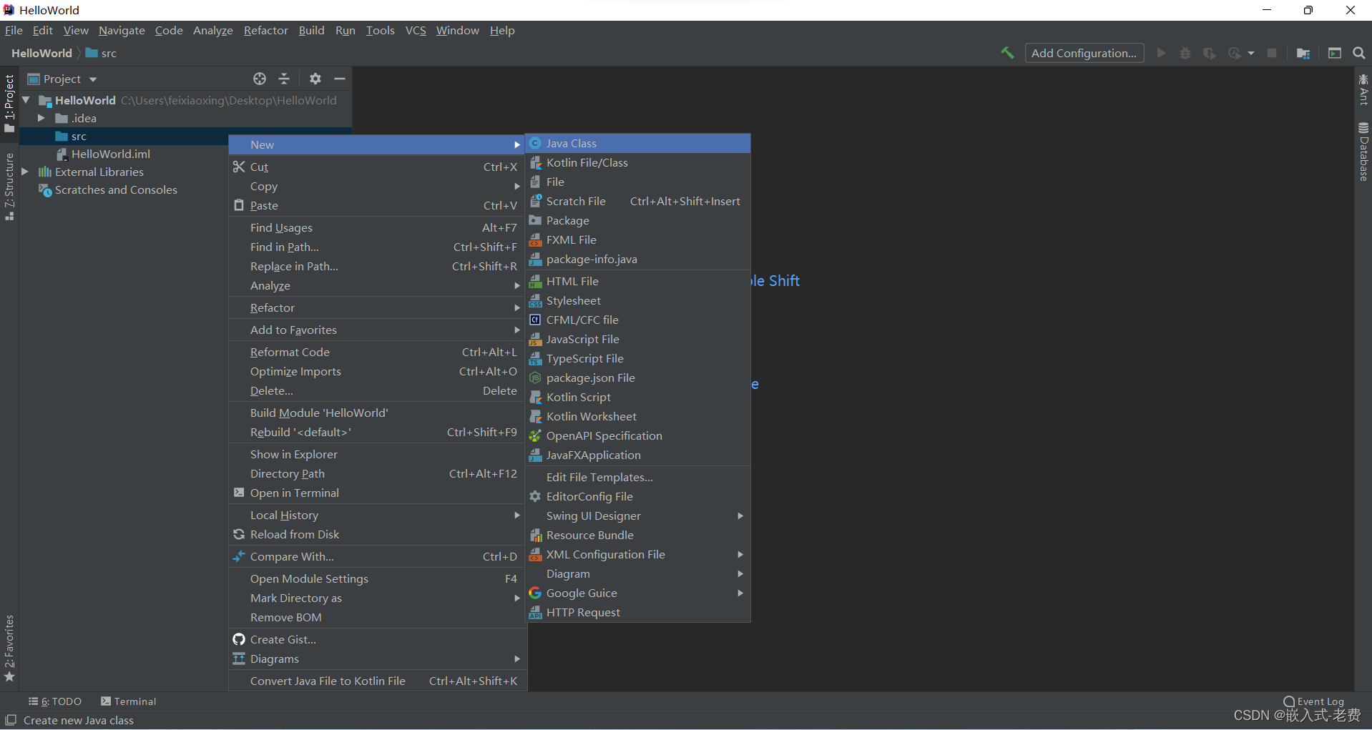The height and width of the screenshot is (730, 1372).
Task: Choose JavaFXApplication in New submenu
Action: [638, 455]
